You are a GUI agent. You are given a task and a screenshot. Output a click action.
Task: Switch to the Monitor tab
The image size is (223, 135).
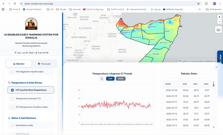tap(19, 64)
